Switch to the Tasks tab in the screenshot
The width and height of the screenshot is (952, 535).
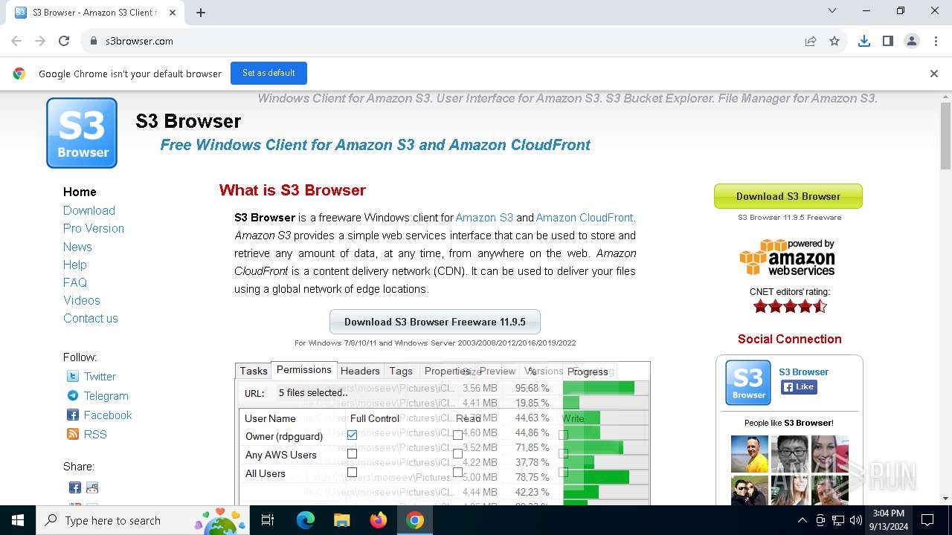pos(253,371)
